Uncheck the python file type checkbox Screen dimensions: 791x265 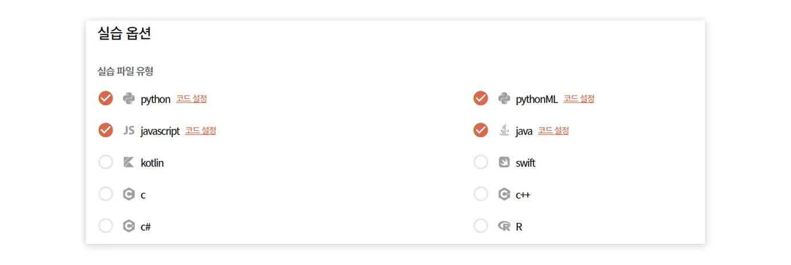click(x=105, y=98)
